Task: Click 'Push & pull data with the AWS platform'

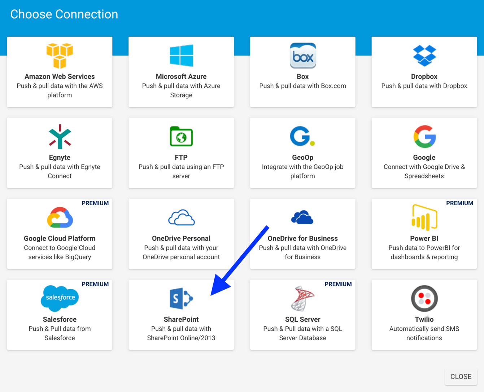Action: click(60, 91)
